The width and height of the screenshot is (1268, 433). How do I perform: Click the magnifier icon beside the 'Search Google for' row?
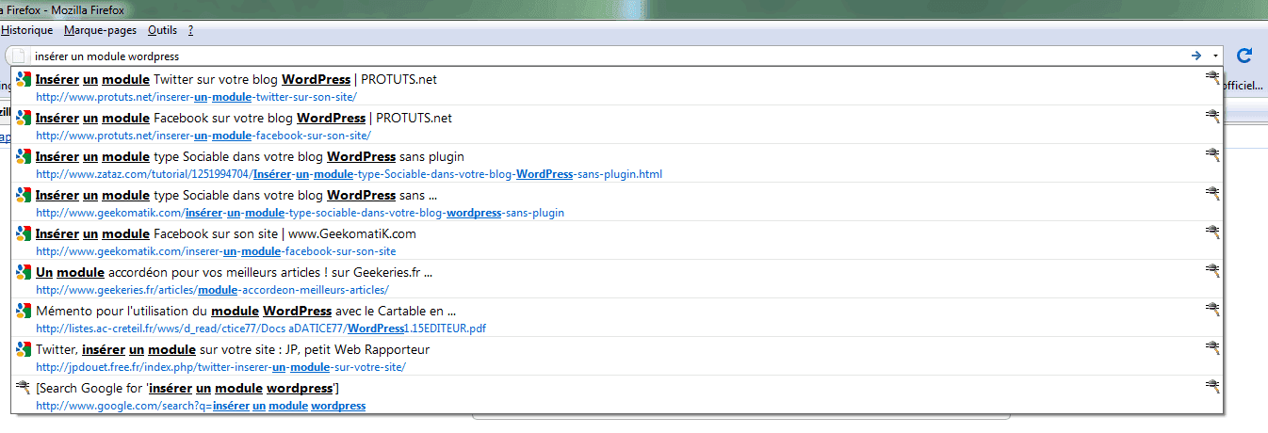point(24,389)
